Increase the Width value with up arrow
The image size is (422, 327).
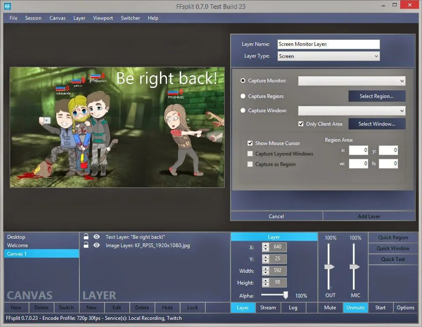pyautogui.click(x=266, y=269)
